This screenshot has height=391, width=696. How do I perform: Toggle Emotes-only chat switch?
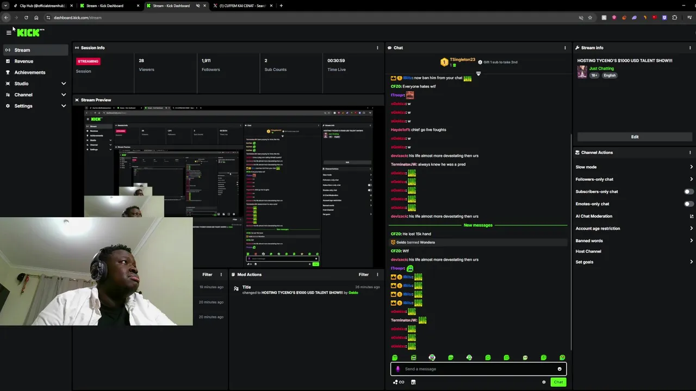tap(688, 204)
